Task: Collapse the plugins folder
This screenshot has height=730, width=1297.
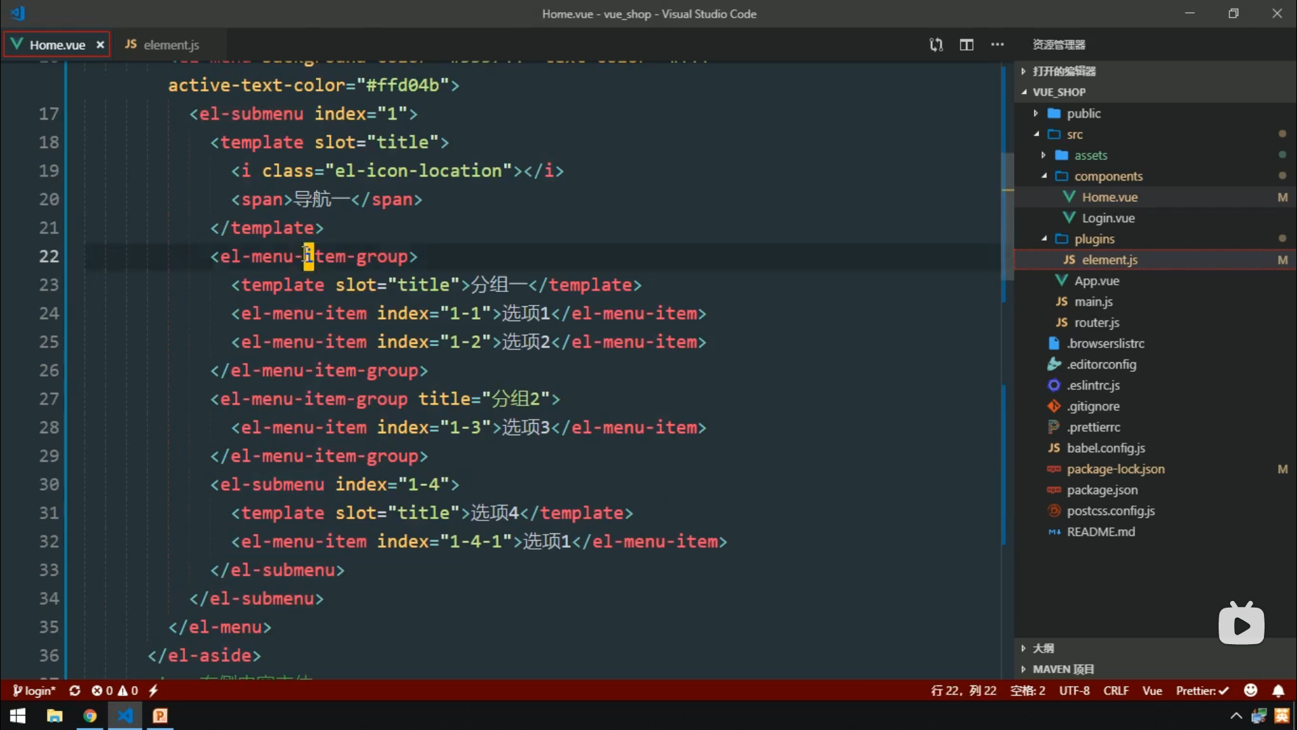Action: tap(1094, 239)
